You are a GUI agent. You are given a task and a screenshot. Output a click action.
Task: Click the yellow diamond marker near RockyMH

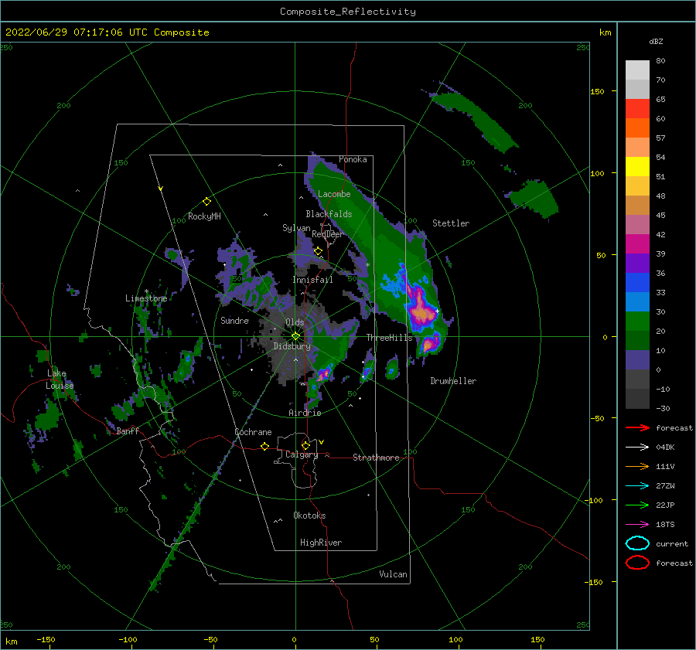pyautogui.click(x=206, y=202)
